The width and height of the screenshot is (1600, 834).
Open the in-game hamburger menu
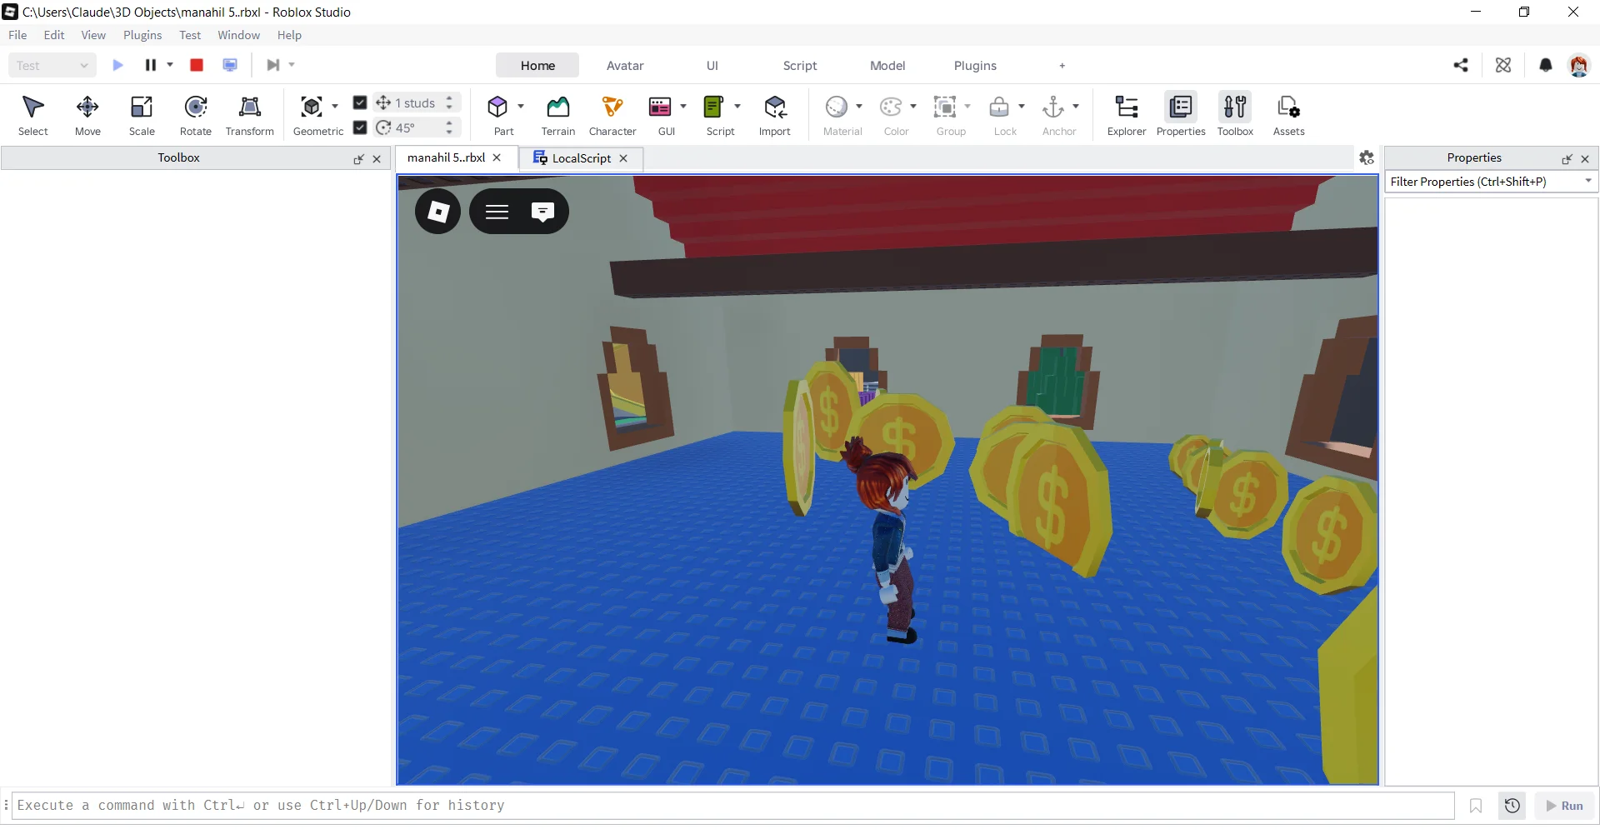tap(497, 212)
